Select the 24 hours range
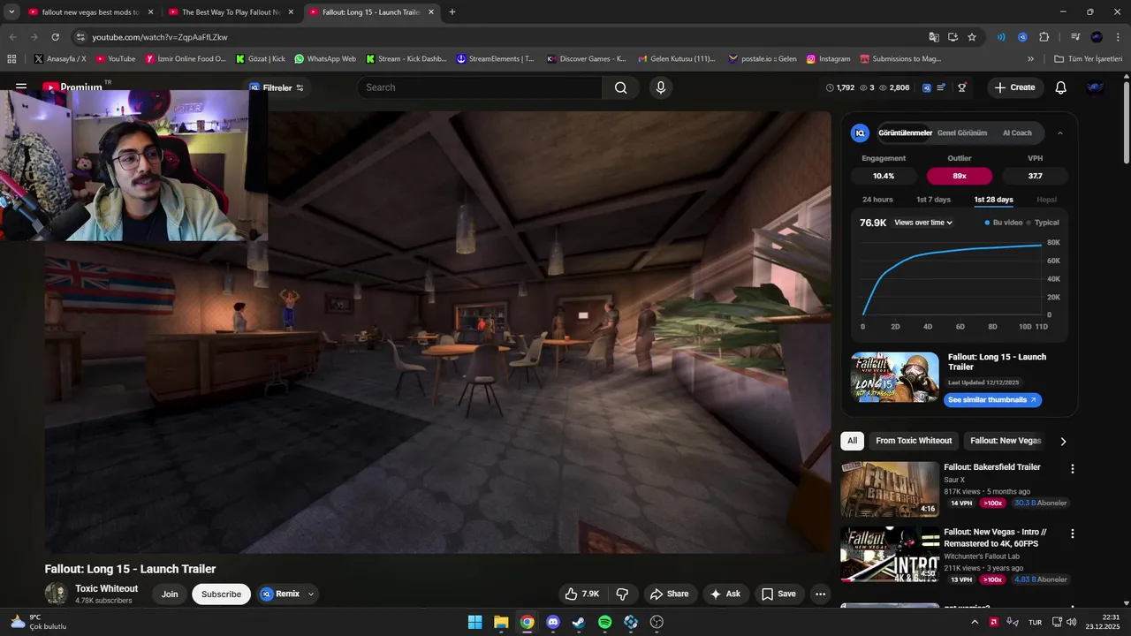The image size is (1131, 636). click(877, 200)
